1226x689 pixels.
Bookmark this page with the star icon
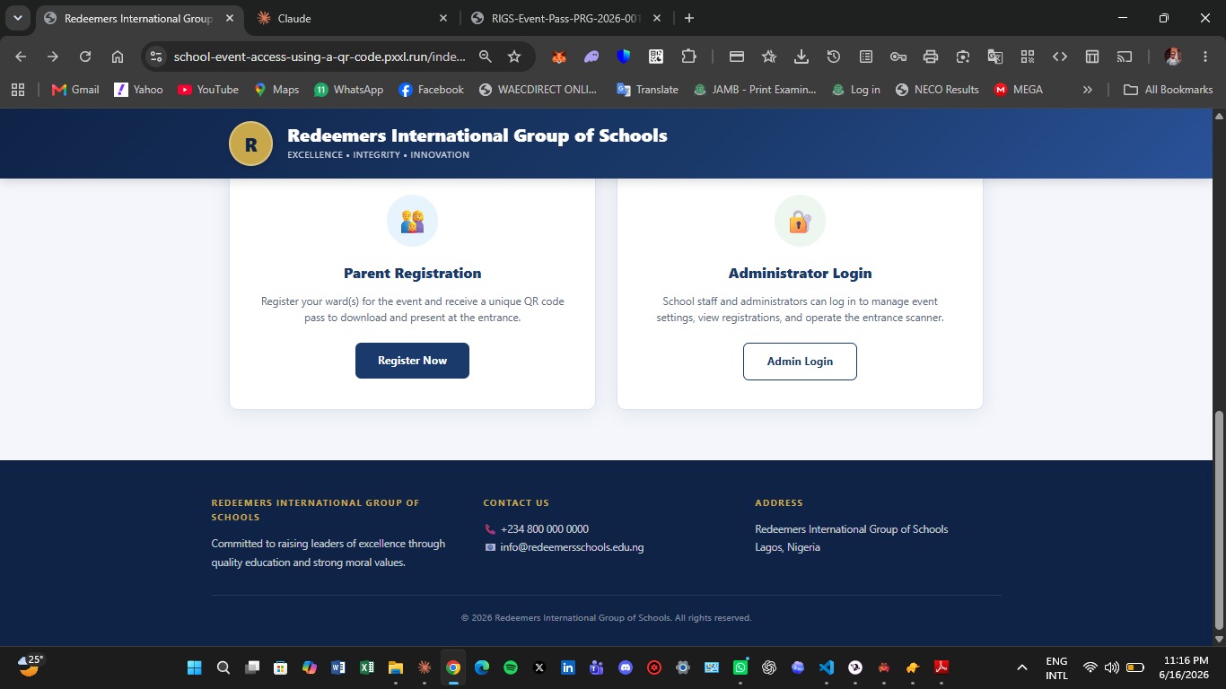514,57
